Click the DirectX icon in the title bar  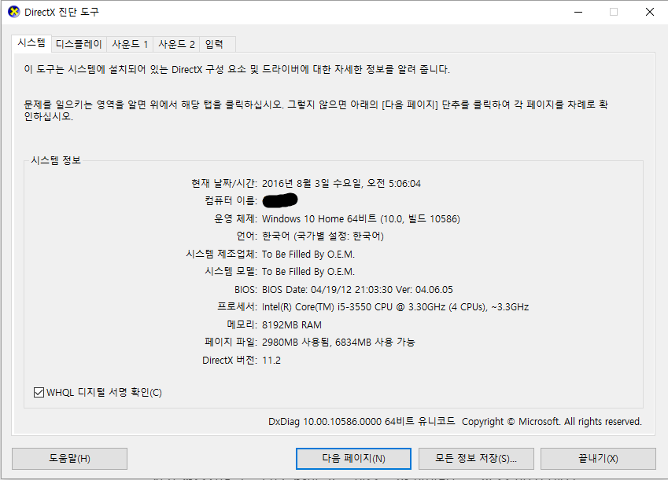tap(13, 12)
